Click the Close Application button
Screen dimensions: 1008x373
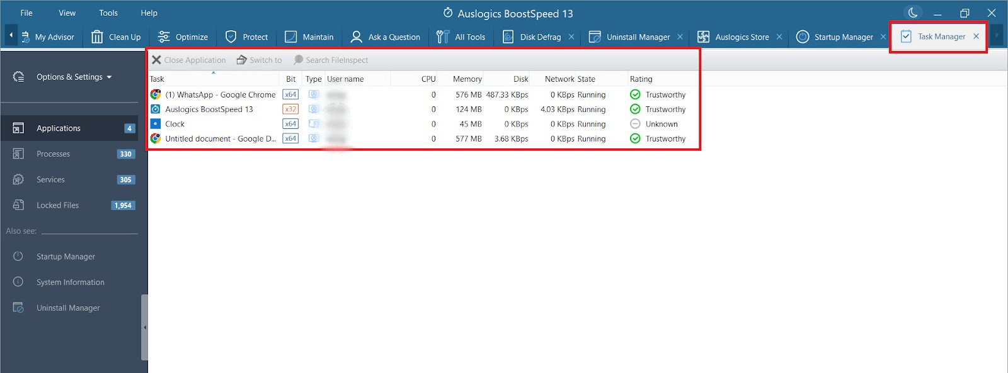tap(188, 60)
